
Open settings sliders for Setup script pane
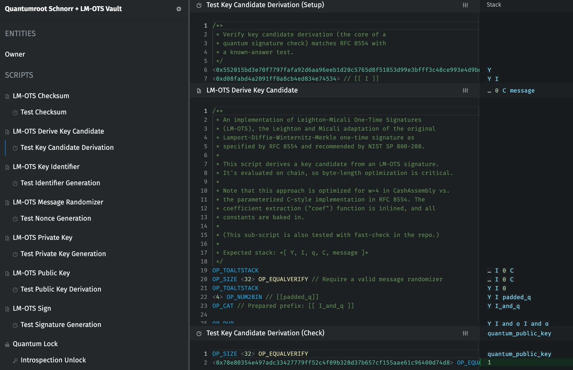coord(466,5)
